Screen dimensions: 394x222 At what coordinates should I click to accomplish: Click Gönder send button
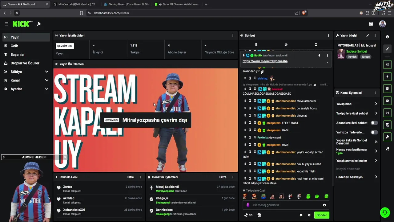(x=322, y=215)
